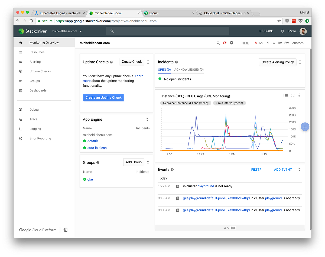
Task: Click the Create Alerting Policy button
Action: [277, 62]
